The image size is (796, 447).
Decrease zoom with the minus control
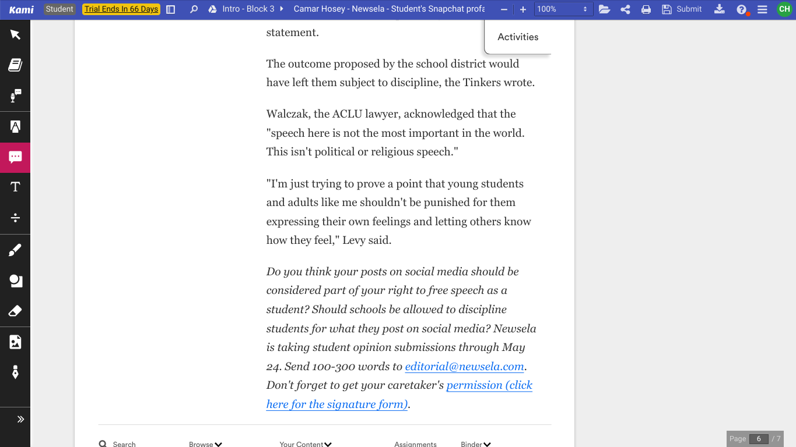coord(503,9)
